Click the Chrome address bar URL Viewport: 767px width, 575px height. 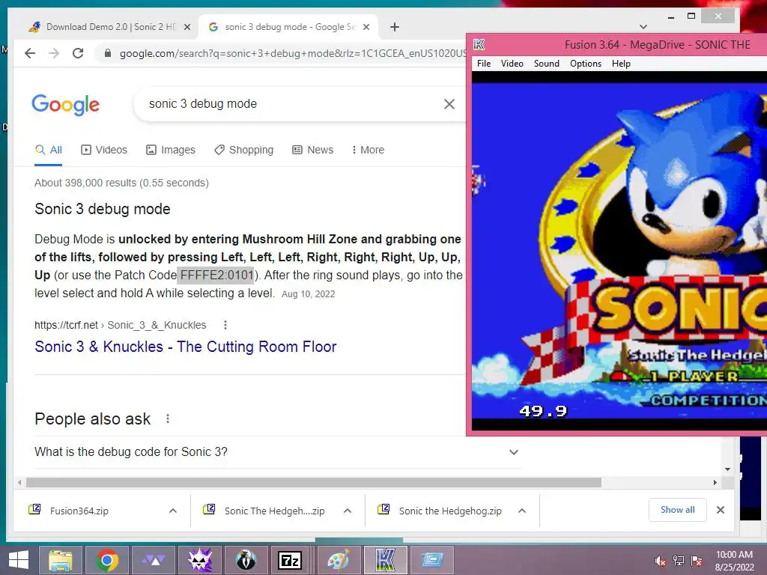293,53
